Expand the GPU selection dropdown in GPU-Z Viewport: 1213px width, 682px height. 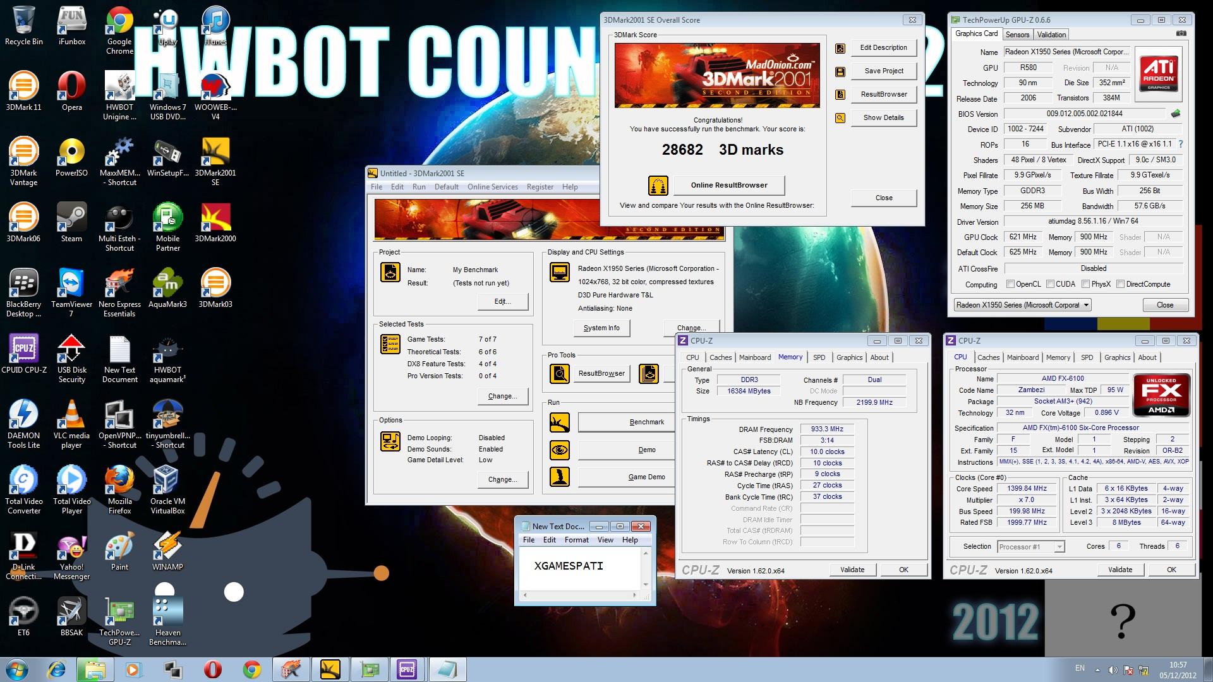pyautogui.click(x=1022, y=305)
